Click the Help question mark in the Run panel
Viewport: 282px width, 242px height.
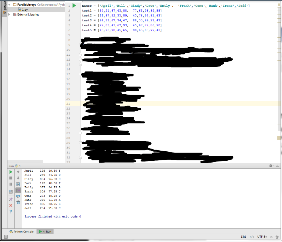11,211
